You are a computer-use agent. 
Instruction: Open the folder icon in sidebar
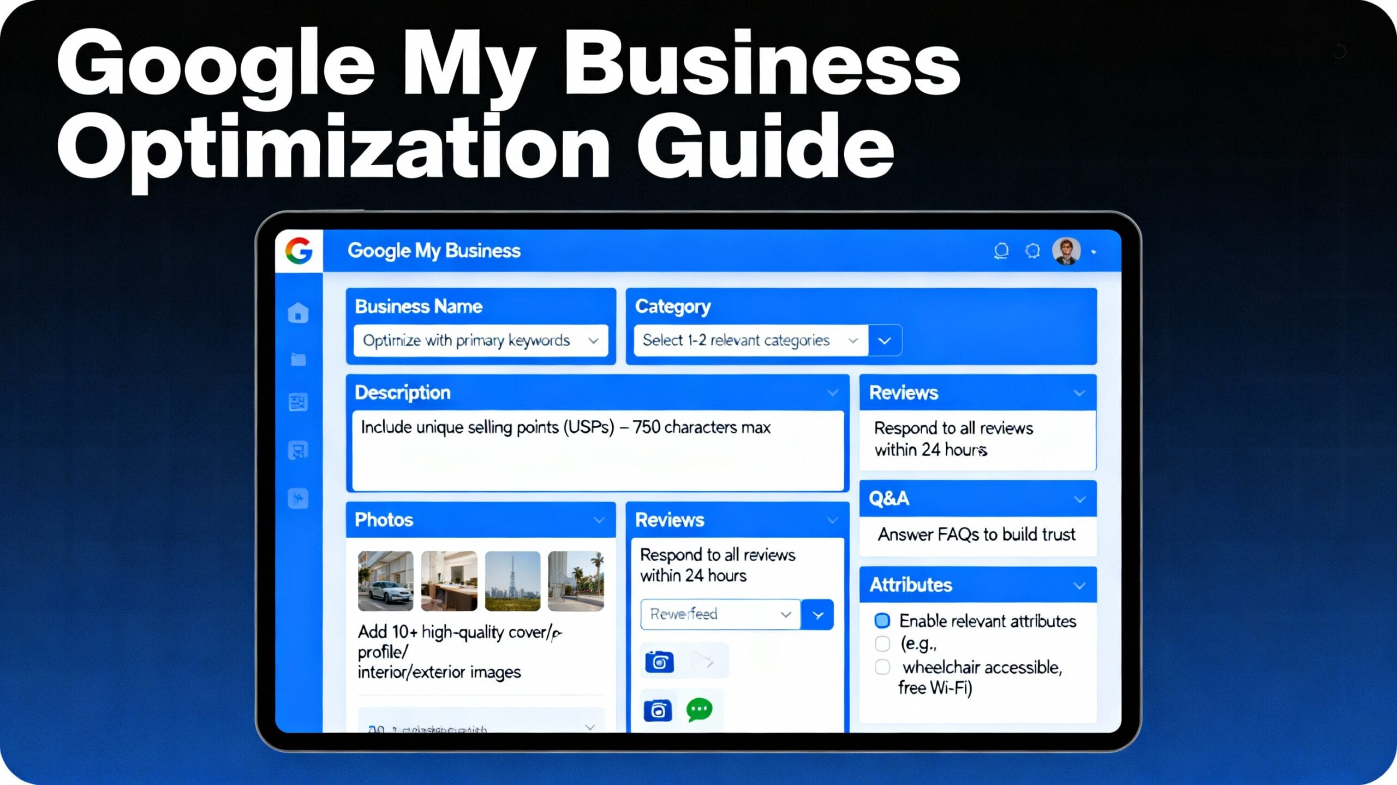pos(298,359)
